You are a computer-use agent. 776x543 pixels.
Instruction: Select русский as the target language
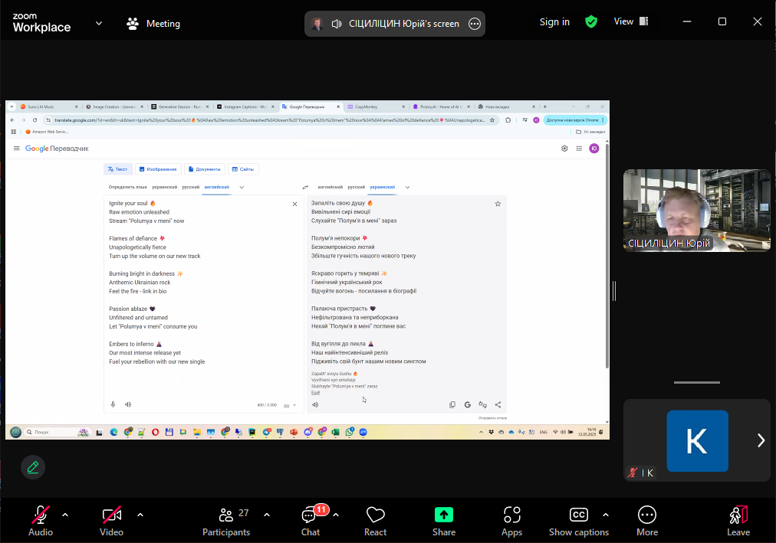pos(357,188)
